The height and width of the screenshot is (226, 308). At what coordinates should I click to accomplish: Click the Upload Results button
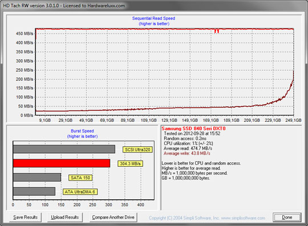pyautogui.click(x=65, y=217)
